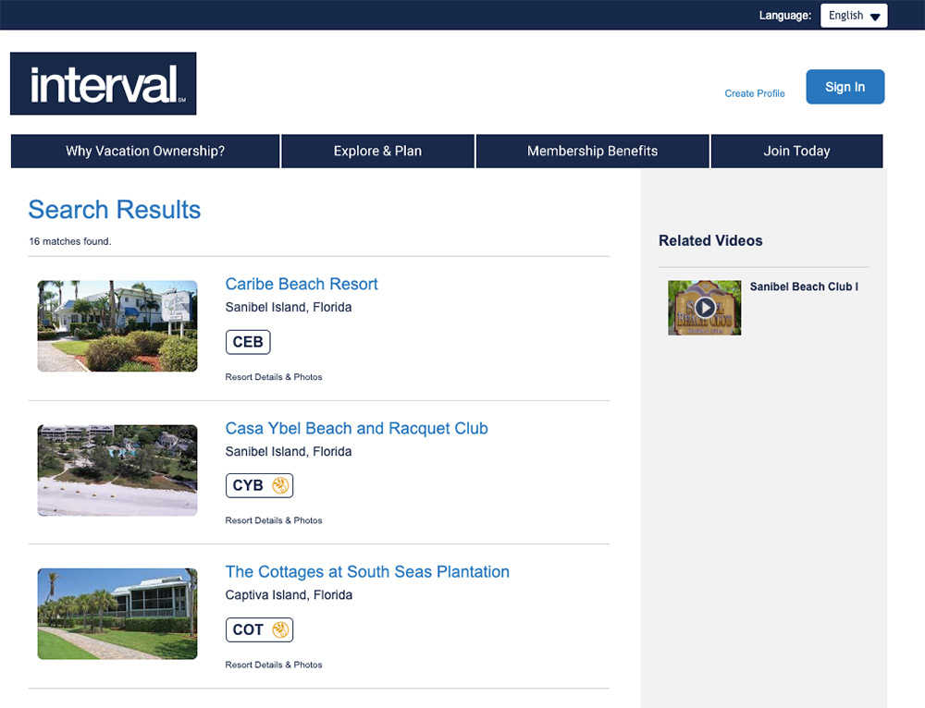Viewport: 925px width, 708px height.
Task: Click the Interval logo
Action: [x=104, y=84]
